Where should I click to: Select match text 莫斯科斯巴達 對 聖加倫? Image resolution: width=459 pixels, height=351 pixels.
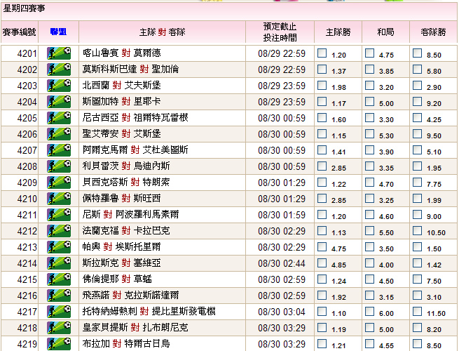tap(130, 69)
